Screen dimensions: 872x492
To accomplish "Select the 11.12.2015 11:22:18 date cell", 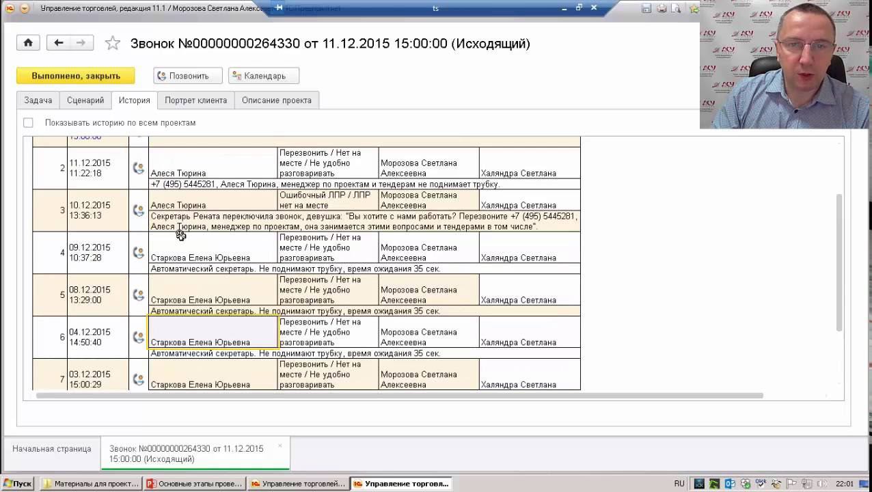I will 98,168.
